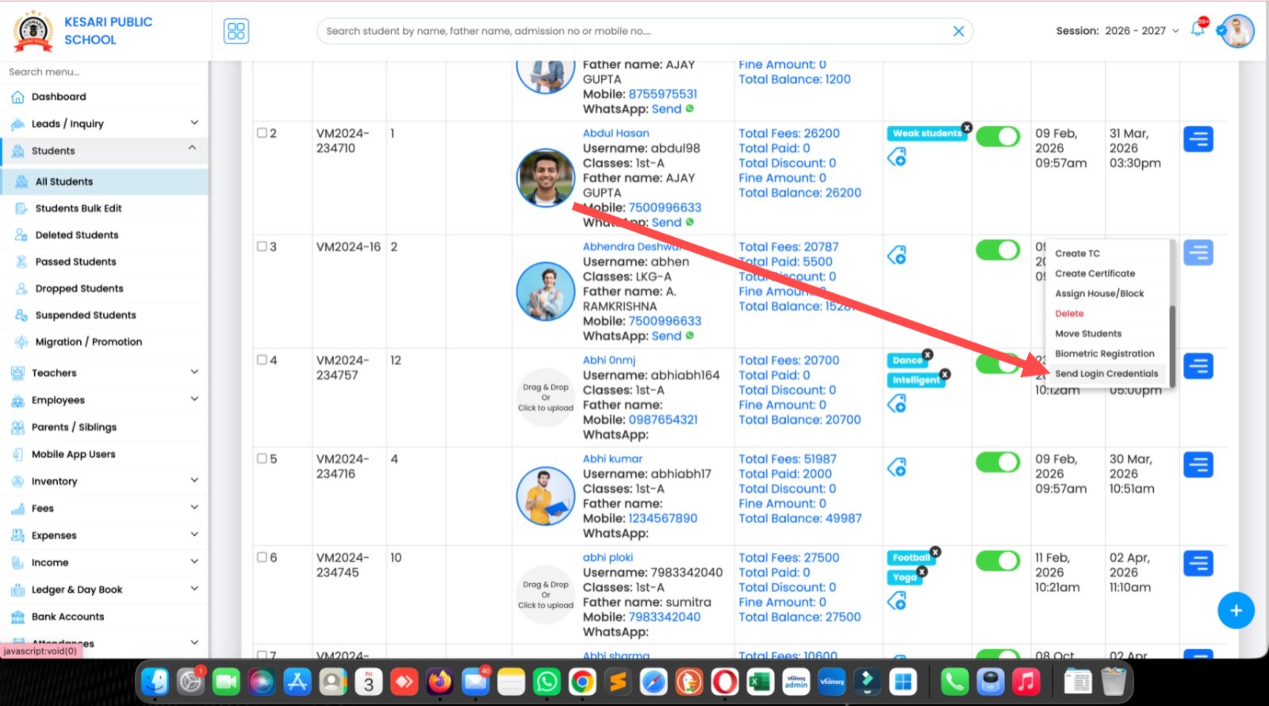Screen dimensions: 1269x706
Task: Toggle active status for Abdul Hasan
Action: pyautogui.click(x=997, y=136)
